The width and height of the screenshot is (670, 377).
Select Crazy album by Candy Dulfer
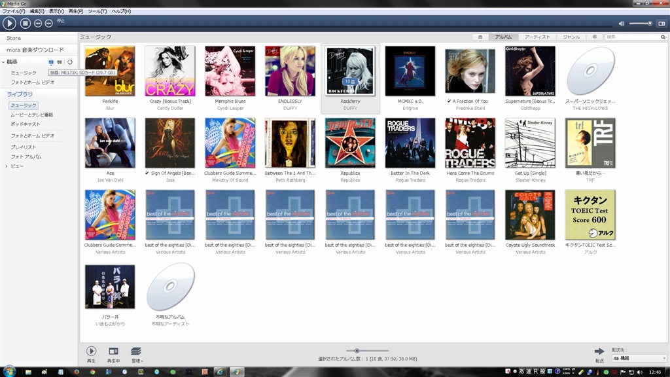[170, 71]
